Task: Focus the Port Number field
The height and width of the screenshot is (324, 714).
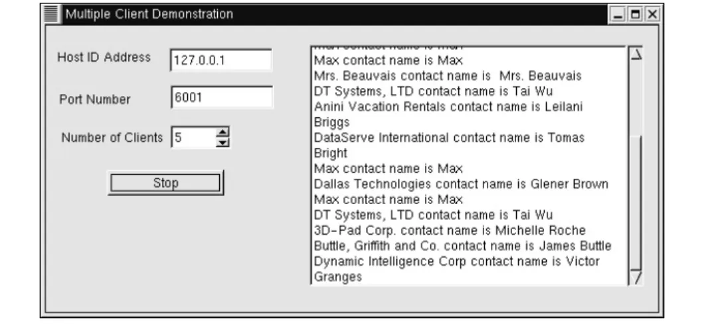Action: coord(222,97)
